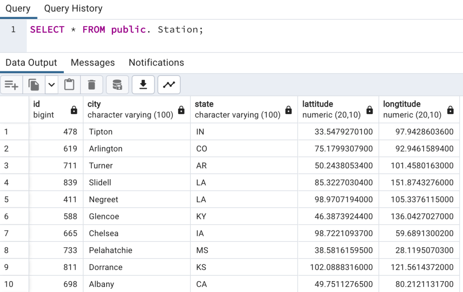This screenshot has width=463, height=292.
Task: Click the lock icon on the city column
Action: 181,110
